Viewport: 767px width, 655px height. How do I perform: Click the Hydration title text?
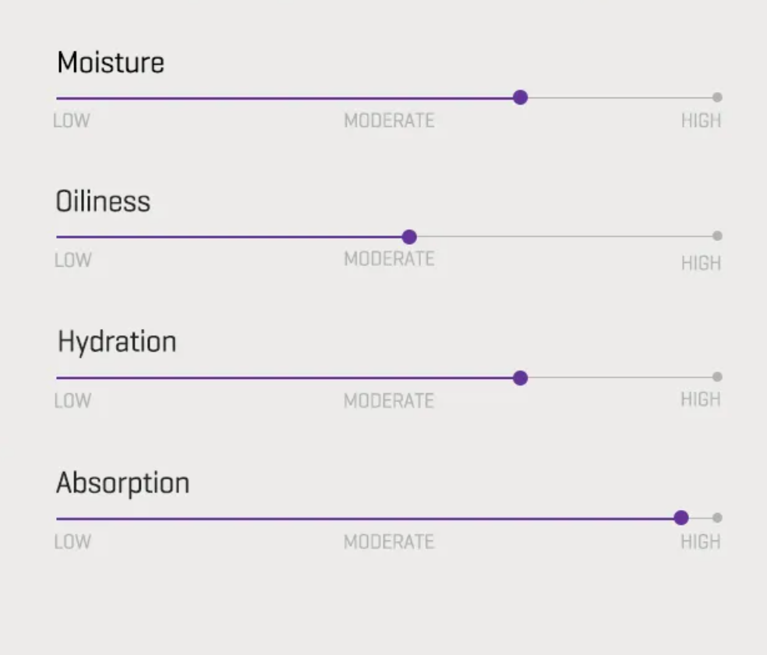[116, 342]
